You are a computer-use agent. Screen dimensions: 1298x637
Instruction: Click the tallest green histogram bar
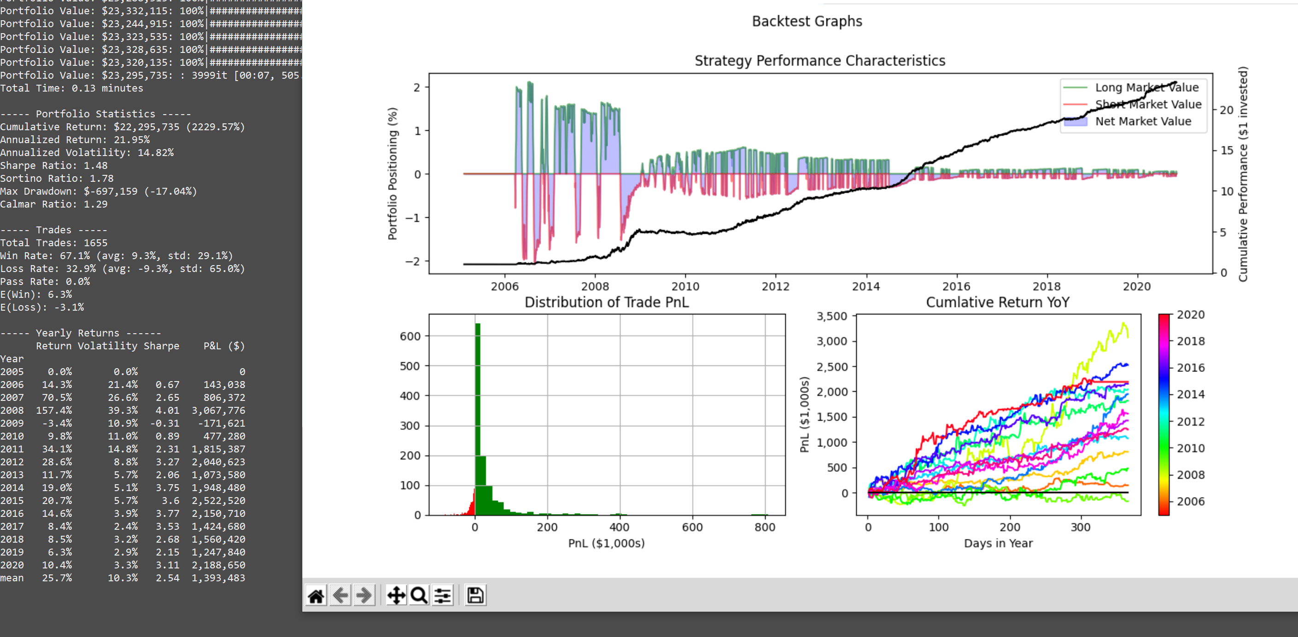click(x=478, y=419)
